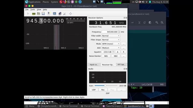The image size is (193, 108).
Task: Open AGC options ellipsis button
Action: [x=123, y=48]
